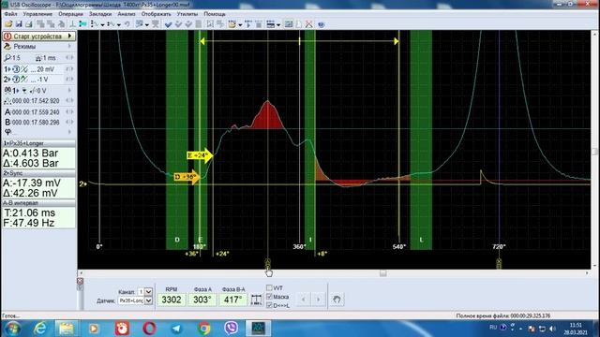Toggle the Маска checkbox

269,297
